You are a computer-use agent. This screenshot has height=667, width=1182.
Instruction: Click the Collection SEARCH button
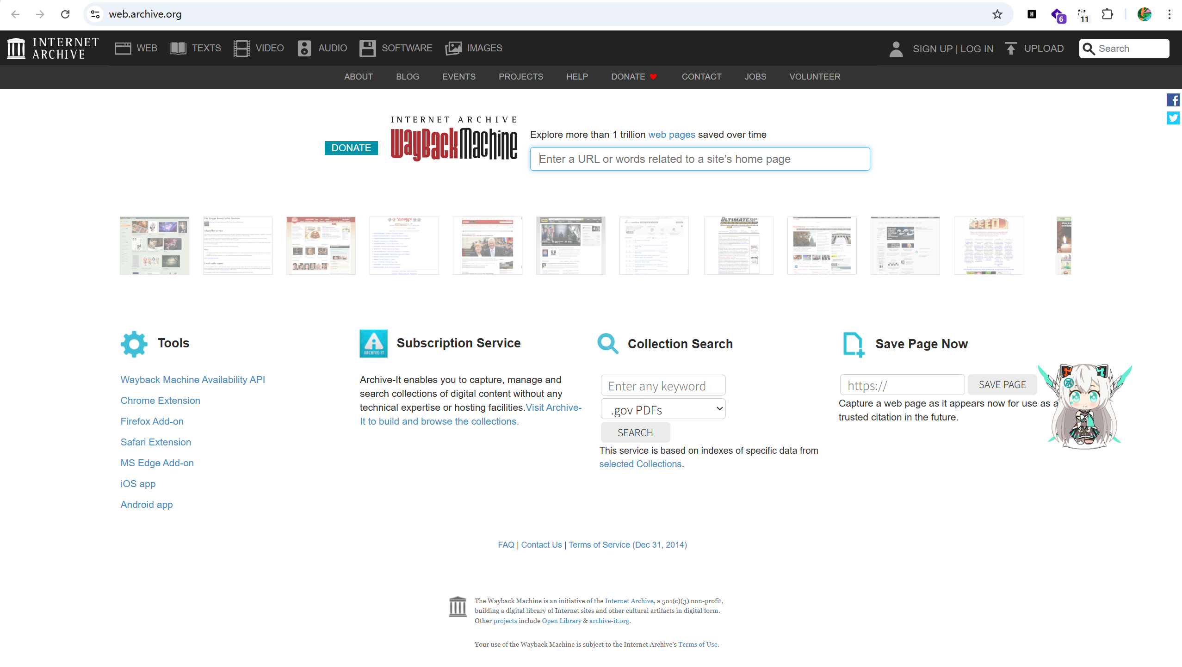pos(635,432)
